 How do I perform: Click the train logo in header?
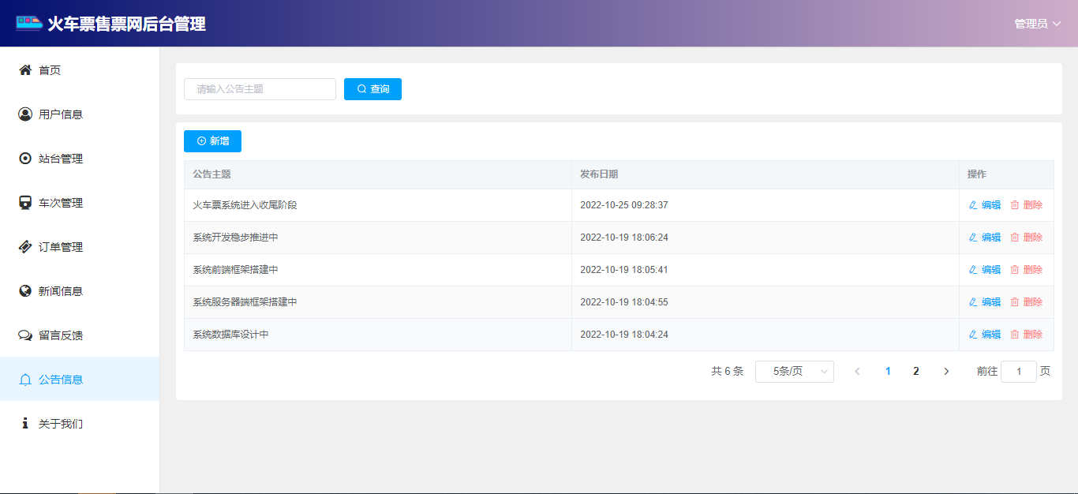click(x=29, y=24)
